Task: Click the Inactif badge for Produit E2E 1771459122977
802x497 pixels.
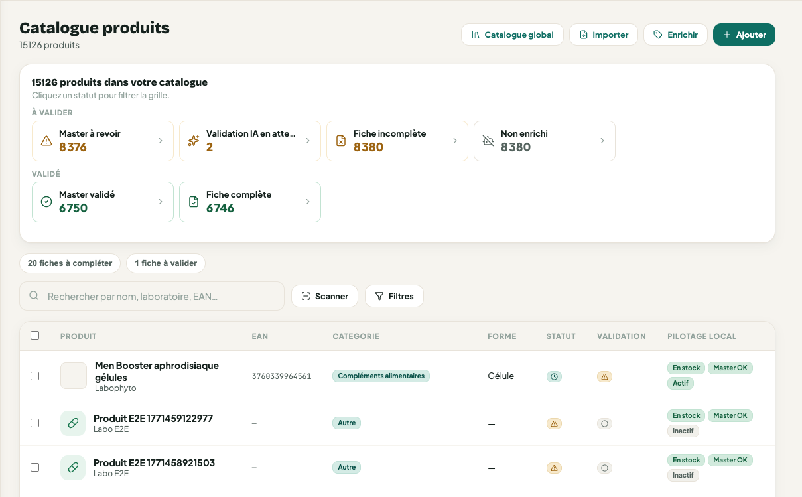Action: pos(683,431)
